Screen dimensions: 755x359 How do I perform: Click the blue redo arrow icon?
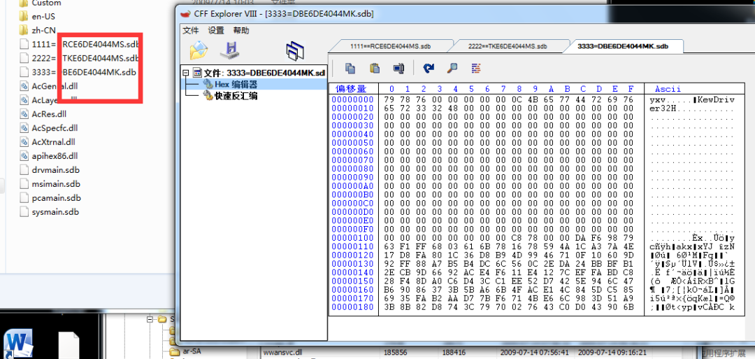click(429, 68)
